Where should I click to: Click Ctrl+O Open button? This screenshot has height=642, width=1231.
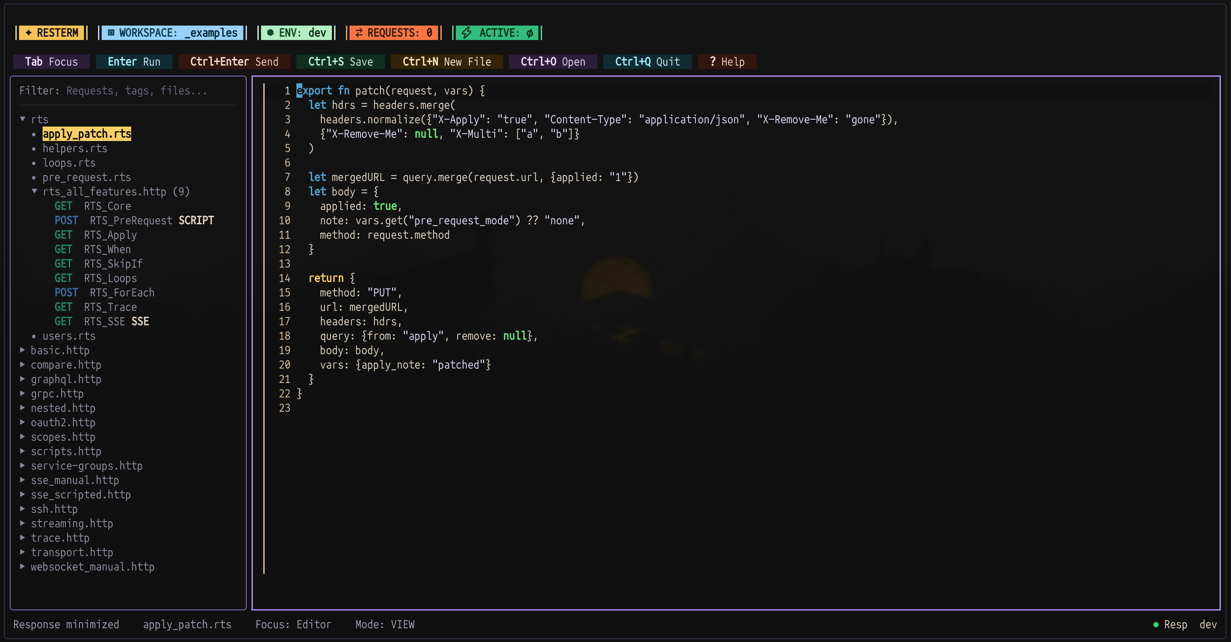(553, 62)
